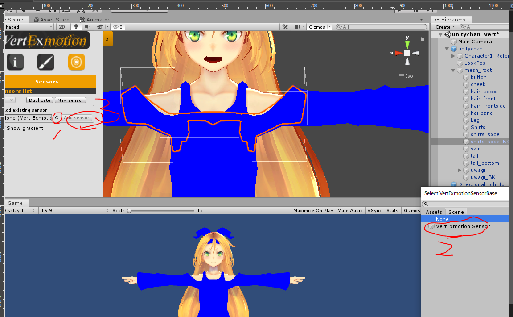This screenshot has height=317, width=513.
Task: Switch to the Game tab
Action: (x=15, y=203)
